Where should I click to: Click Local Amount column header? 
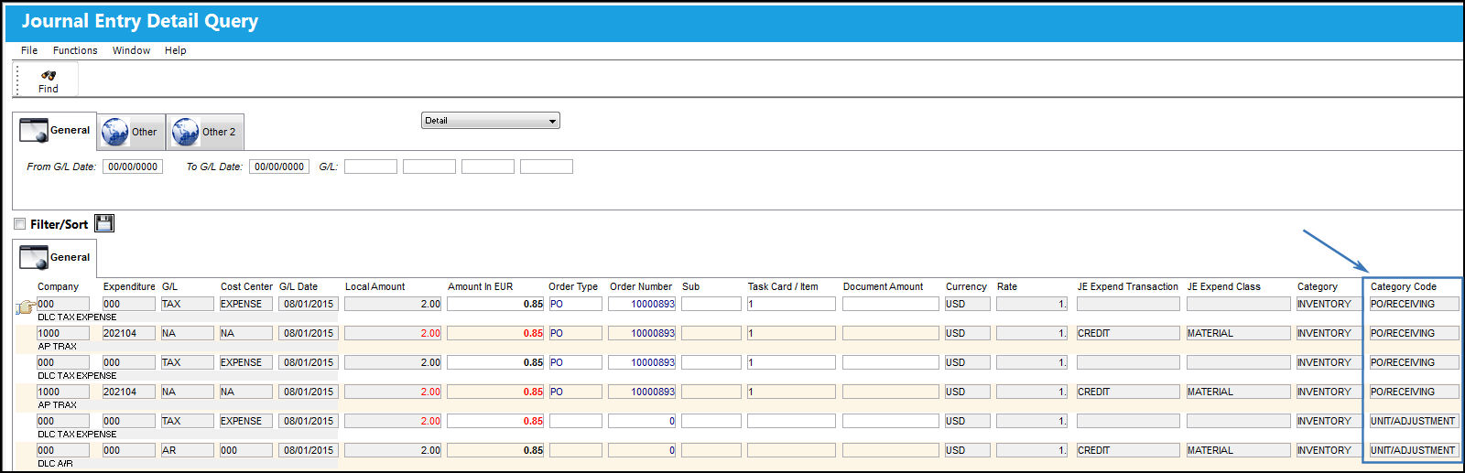[x=374, y=286]
